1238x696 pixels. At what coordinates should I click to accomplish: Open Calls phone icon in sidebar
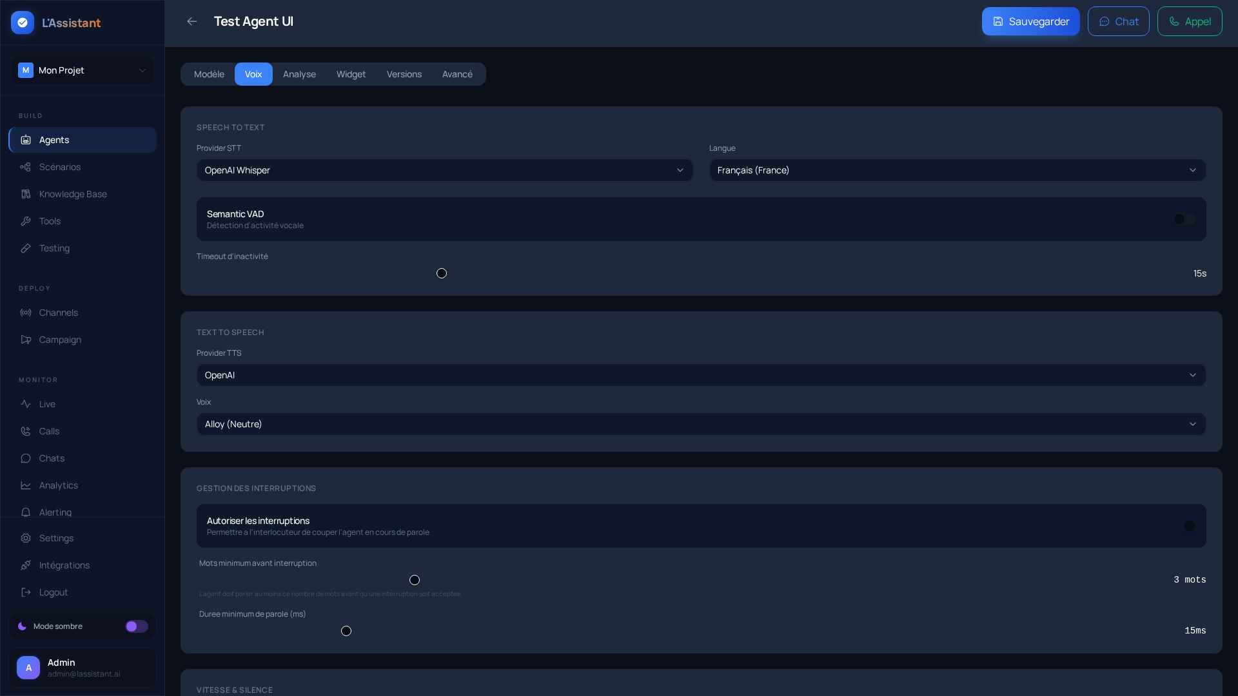tap(26, 431)
